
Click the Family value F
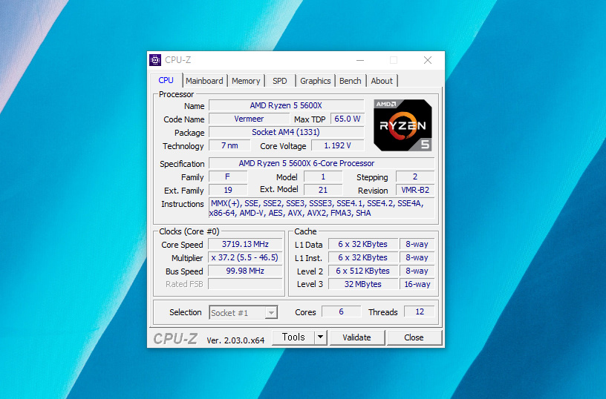tap(228, 177)
